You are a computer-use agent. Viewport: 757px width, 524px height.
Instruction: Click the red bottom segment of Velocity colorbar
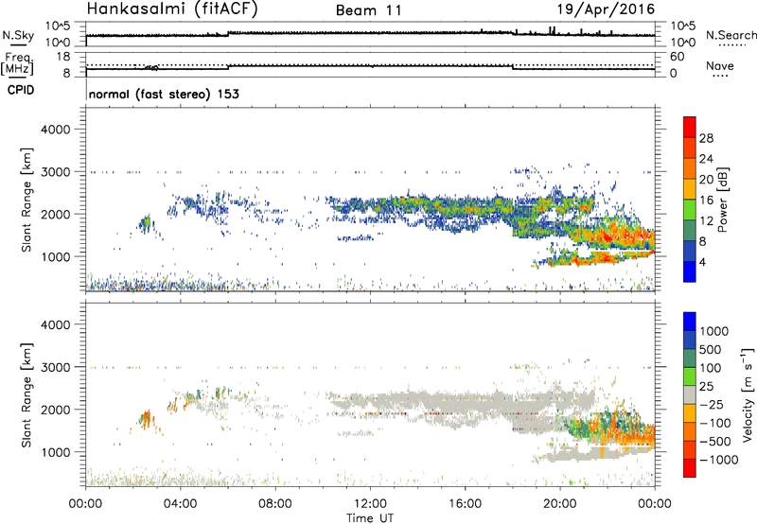tap(690, 468)
